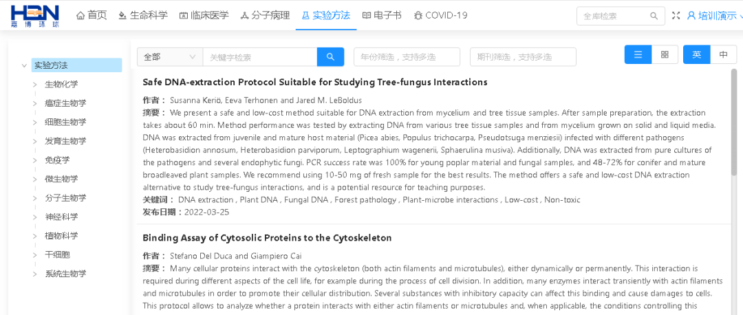Click the fullscreen expand icon
Viewport: 743px width, 315px height.
[x=676, y=16]
